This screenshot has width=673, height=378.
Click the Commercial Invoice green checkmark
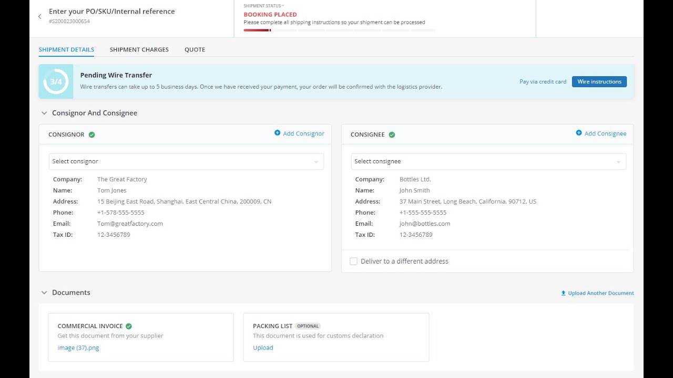129,326
